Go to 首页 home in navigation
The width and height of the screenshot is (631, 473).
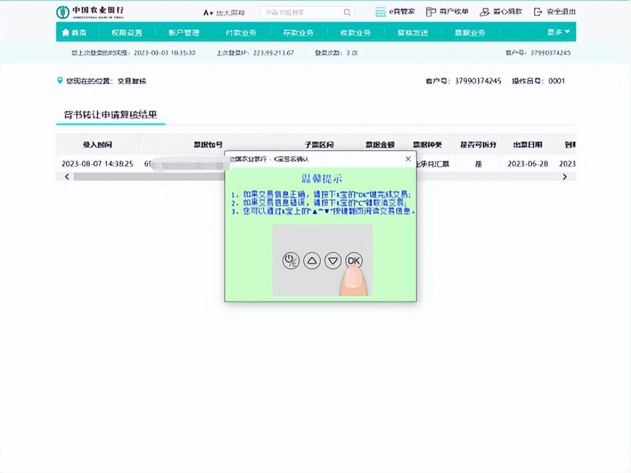point(75,32)
